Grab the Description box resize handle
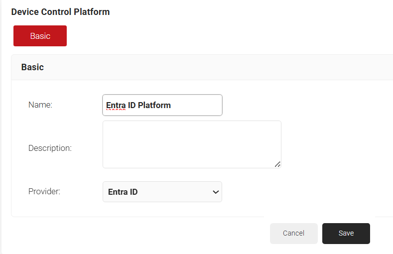 277,164
